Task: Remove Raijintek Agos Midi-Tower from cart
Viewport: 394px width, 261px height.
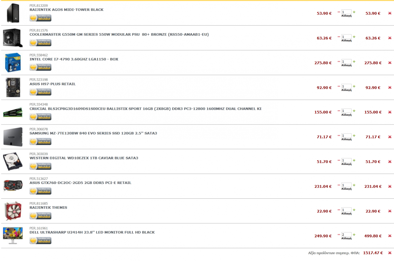Action: pyautogui.click(x=390, y=13)
